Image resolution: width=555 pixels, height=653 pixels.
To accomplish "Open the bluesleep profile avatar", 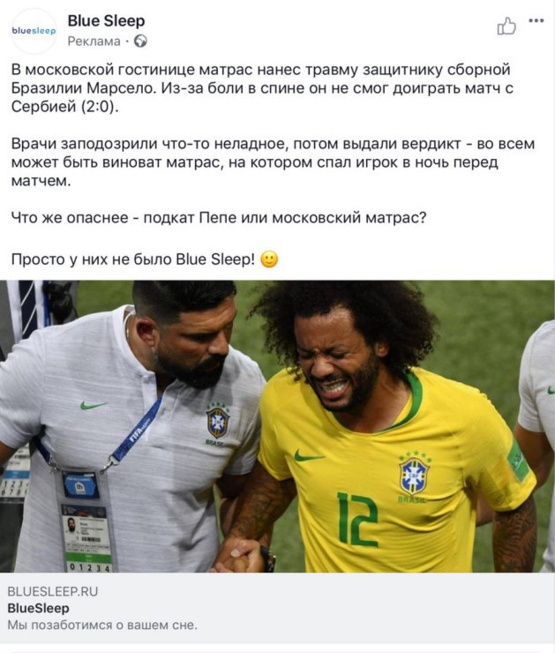I will tap(34, 31).
